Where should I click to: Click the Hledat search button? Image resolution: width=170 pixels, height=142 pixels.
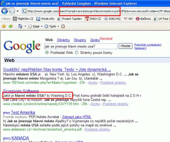126,46
